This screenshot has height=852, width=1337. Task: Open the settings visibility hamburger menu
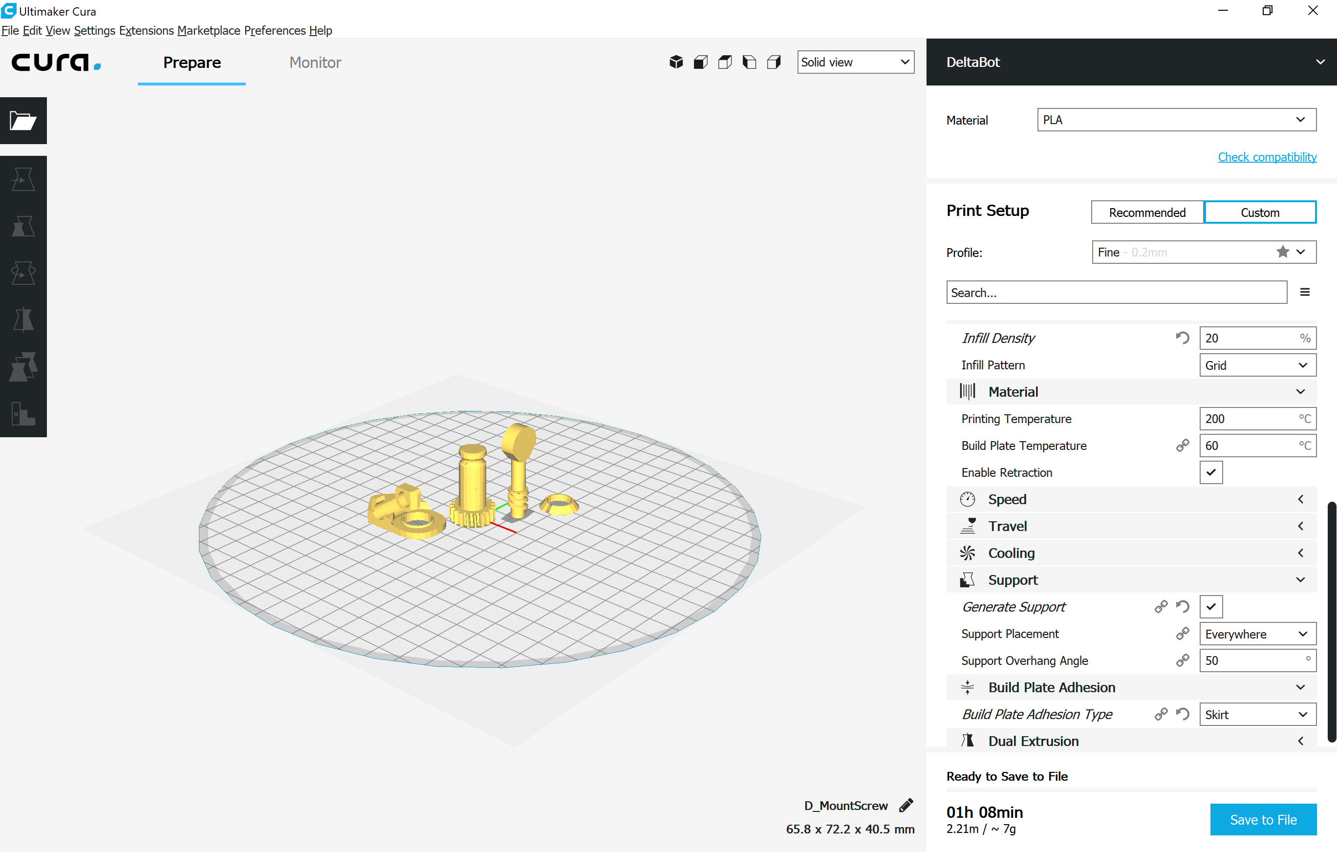1305,293
